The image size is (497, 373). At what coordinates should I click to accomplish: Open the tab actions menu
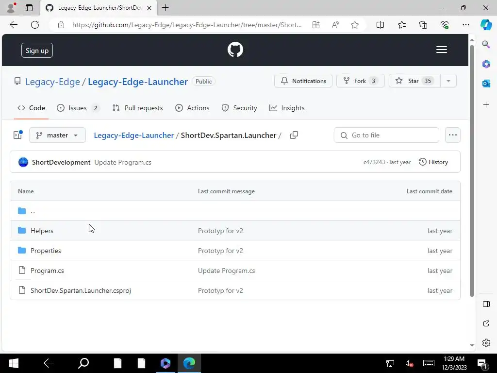(29, 8)
